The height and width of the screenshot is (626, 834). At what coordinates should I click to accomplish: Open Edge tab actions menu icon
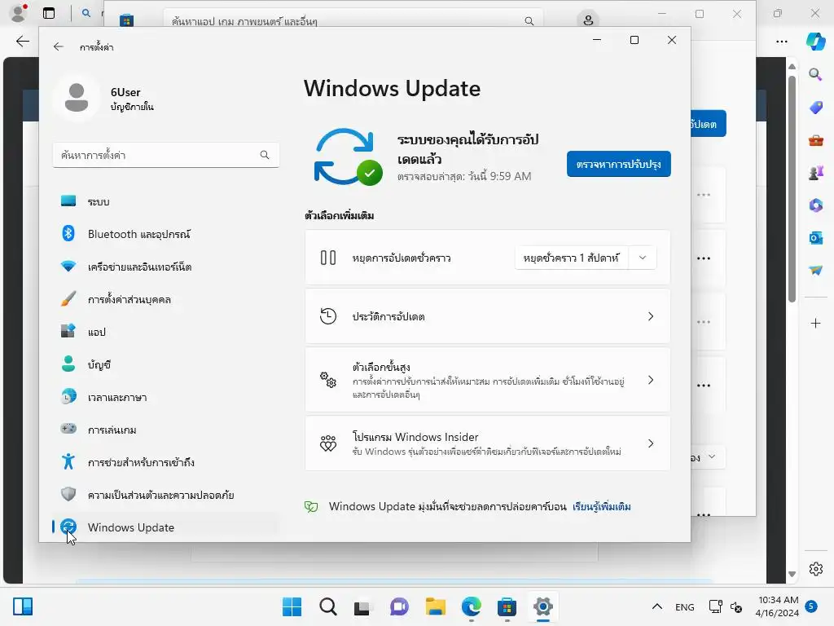[x=49, y=13]
